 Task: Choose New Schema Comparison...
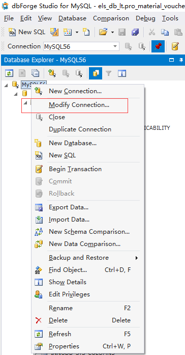point(87,232)
